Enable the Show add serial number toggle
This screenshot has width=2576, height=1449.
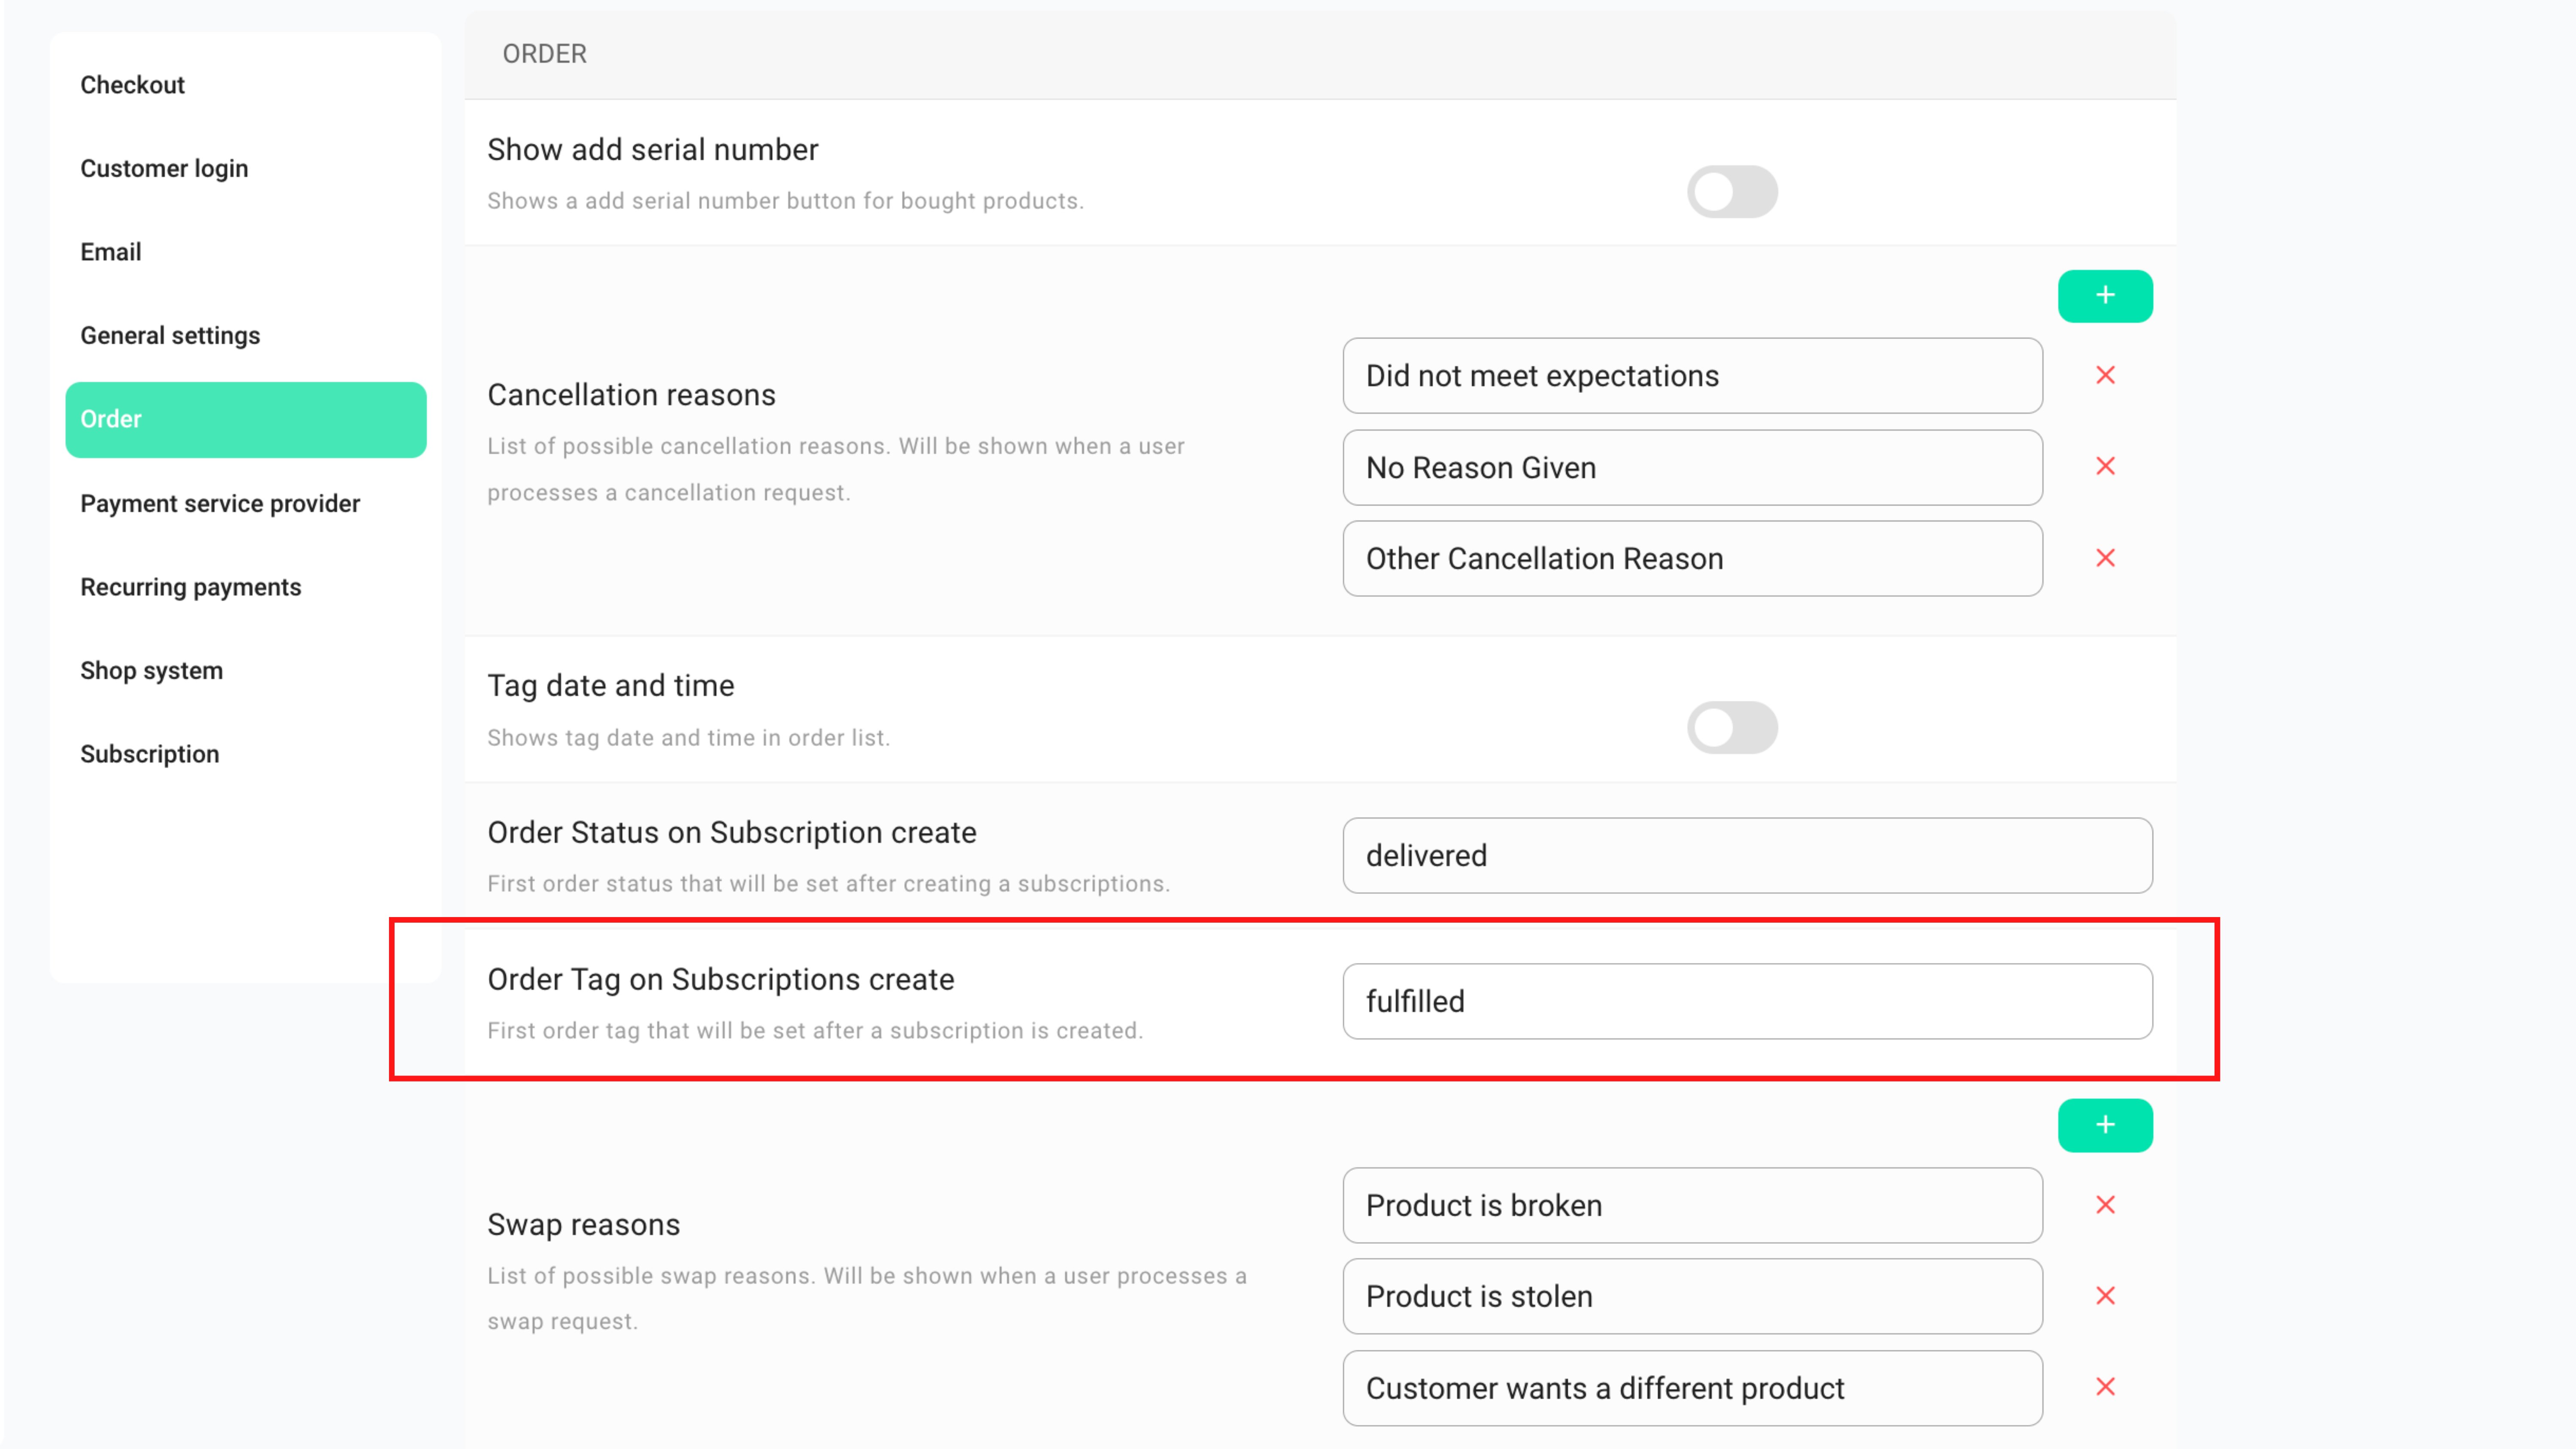pyautogui.click(x=1732, y=191)
